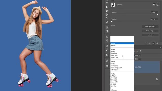Choose Overlay blend mode
This screenshot has height=91, width=162.
pyautogui.click(x=122, y=74)
